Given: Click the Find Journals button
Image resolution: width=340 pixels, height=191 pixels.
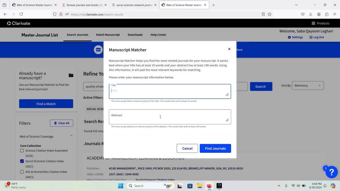Looking at the screenshot, I should coord(215,148).
